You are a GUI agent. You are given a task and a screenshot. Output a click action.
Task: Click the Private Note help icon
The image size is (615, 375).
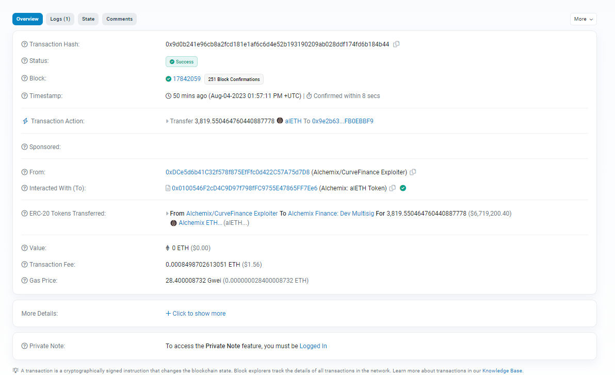24,346
